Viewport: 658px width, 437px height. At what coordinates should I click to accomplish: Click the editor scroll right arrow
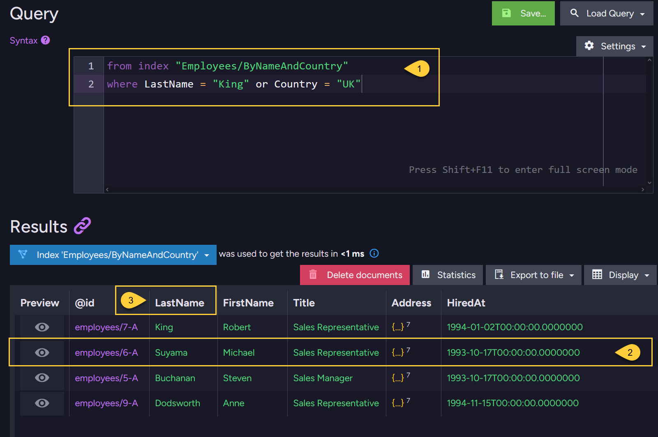pyautogui.click(x=643, y=189)
